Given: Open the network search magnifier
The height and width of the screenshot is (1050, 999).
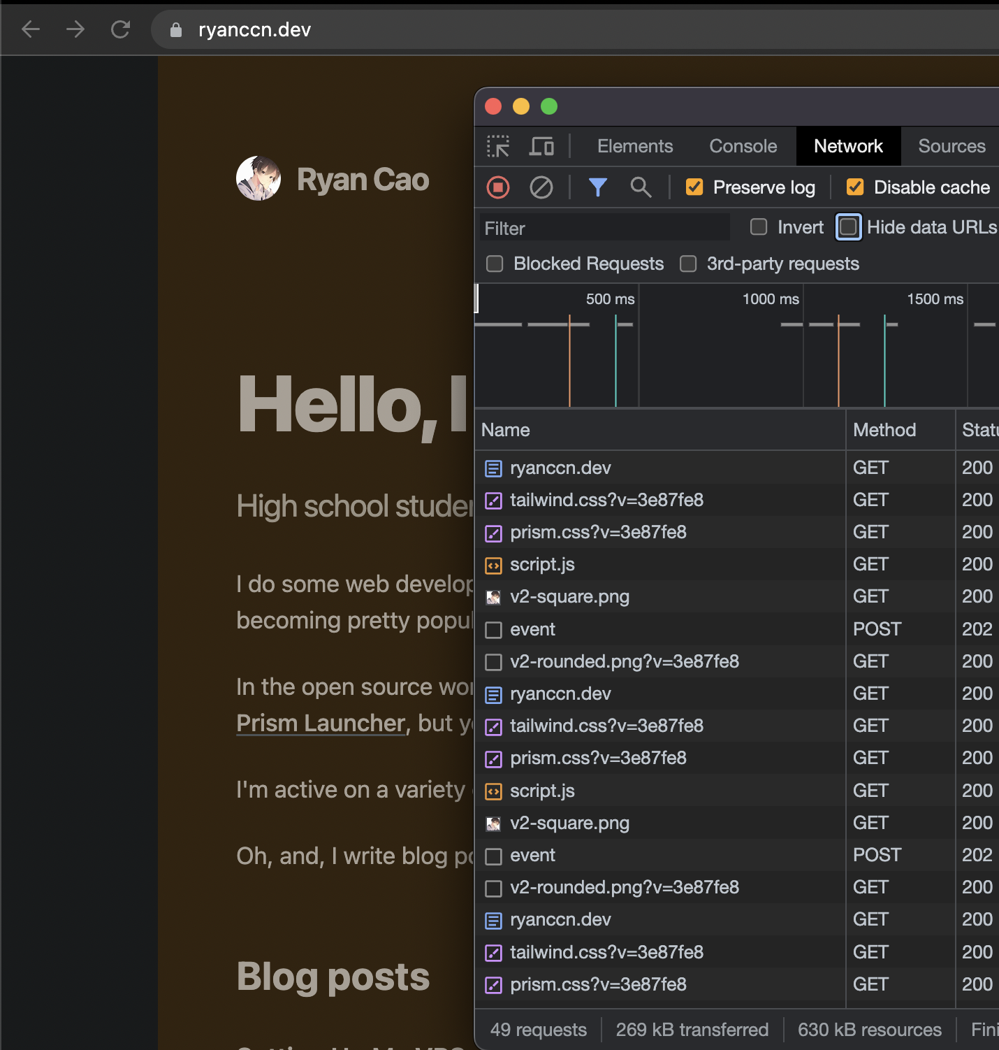Looking at the screenshot, I should pyautogui.click(x=641, y=187).
